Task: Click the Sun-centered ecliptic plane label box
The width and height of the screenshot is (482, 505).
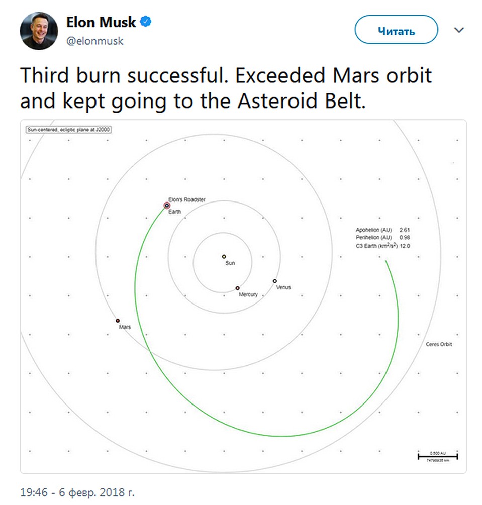Action: [69, 130]
